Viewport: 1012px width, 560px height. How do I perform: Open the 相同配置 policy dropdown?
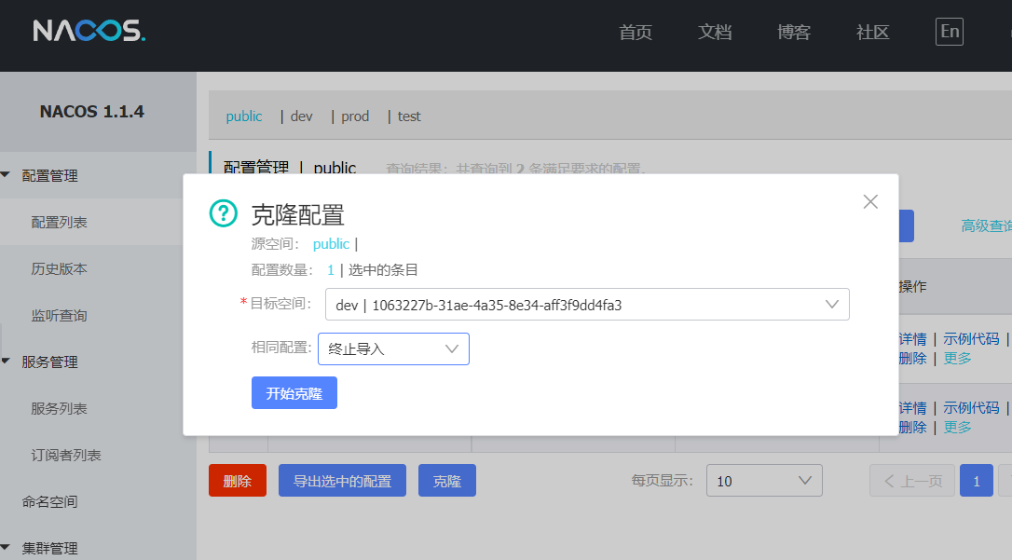(x=393, y=349)
